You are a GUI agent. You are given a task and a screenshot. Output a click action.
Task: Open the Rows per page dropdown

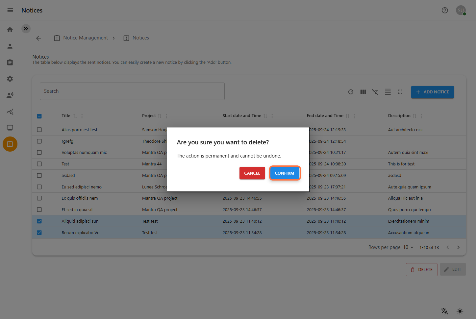point(408,247)
